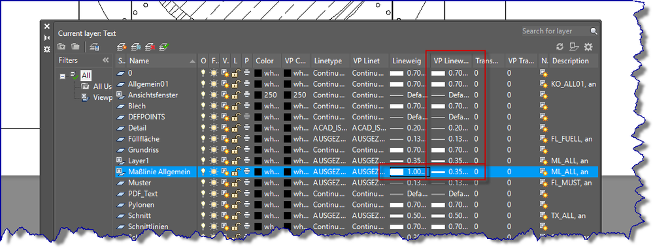This screenshot has height=248, width=653.
Task: Click Lineweight value of Maßlinie Allgemein
Action: point(408,172)
